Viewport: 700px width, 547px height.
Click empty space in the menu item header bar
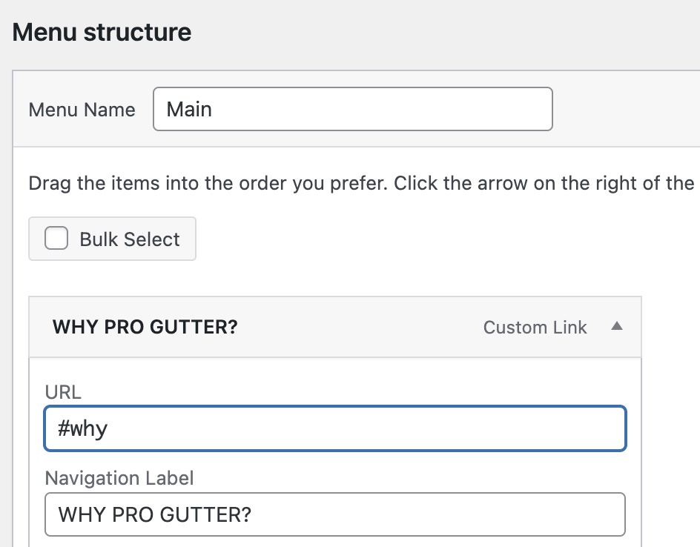pyautogui.click(x=356, y=328)
